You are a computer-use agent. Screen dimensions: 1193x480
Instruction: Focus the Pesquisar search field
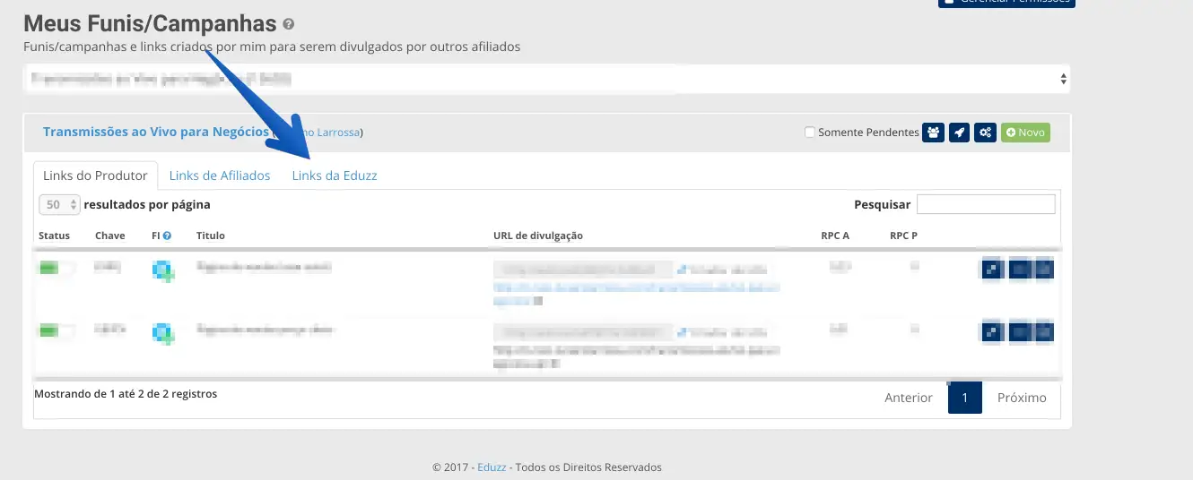pos(986,204)
